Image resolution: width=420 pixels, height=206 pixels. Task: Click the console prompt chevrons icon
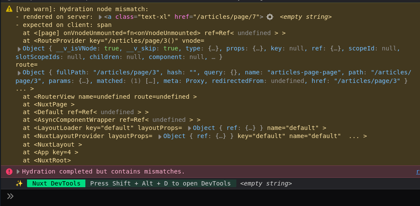coord(10,196)
